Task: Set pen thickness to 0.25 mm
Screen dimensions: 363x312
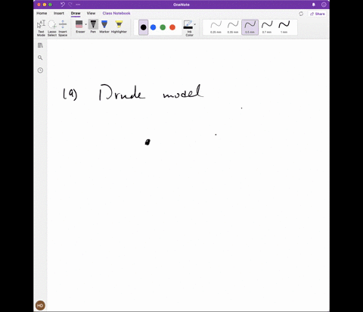Action: (216, 27)
